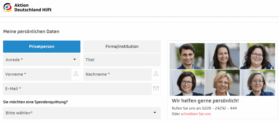Open the photo of the grey-haired woman with glasses

257,83
